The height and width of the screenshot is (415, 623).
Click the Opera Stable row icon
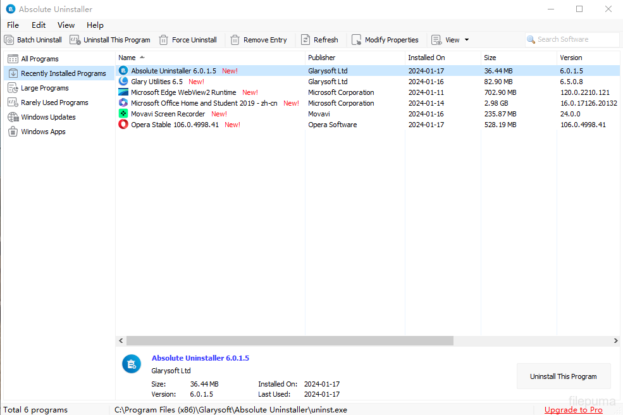[x=123, y=125]
